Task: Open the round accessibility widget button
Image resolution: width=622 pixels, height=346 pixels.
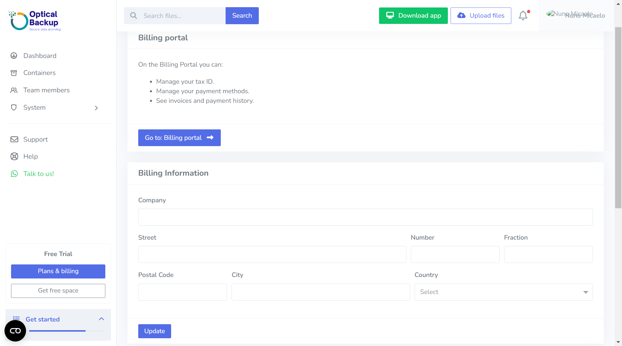Action: [15, 331]
